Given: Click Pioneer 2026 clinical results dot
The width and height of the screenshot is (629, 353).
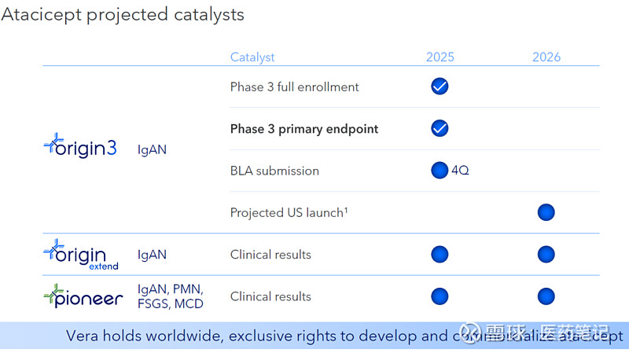Looking at the screenshot, I should click(546, 296).
